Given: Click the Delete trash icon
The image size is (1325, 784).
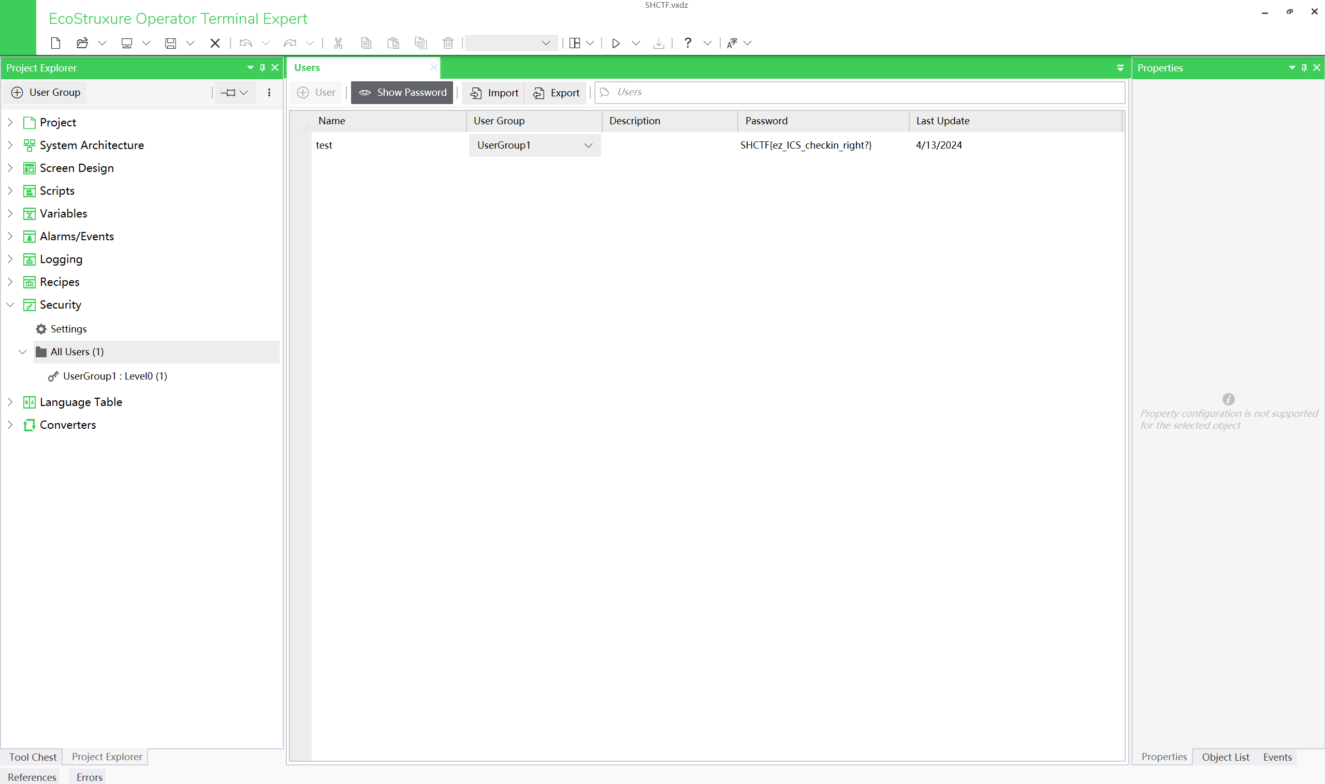Looking at the screenshot, I should pyautogui.click(x=448, y=43).
